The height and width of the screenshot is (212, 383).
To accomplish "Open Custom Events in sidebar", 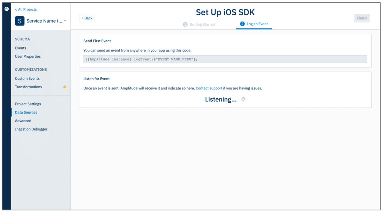I will coord(27,78).
